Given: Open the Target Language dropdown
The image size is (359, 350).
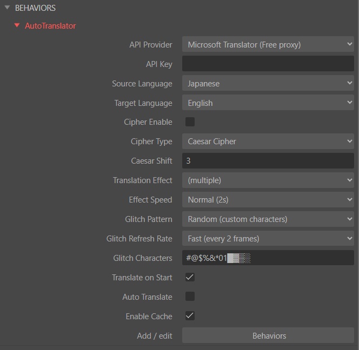Looking at the screenshot, I should coord(268,103).
